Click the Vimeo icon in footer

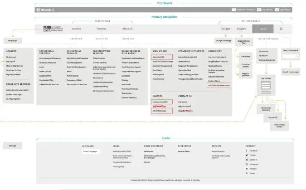tap(247, 173)
